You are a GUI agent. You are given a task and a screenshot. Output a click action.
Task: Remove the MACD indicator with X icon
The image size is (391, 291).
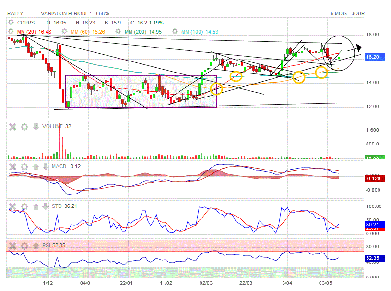pyautogui.click(x=12, y=167)
